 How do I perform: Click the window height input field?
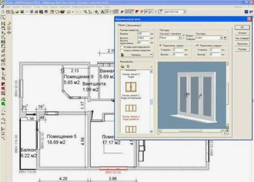(144, 38)
